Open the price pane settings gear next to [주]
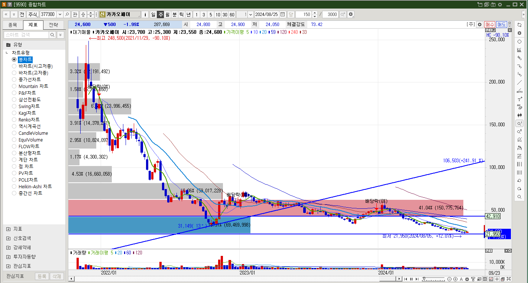Image resolution: width=528 pixels, height=283 pixels. [480, 24]
